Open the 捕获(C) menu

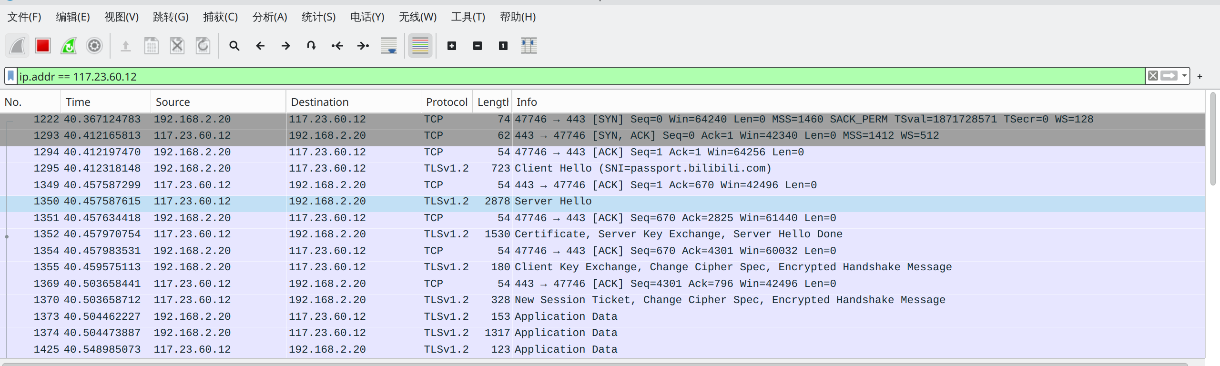point(220,17)
